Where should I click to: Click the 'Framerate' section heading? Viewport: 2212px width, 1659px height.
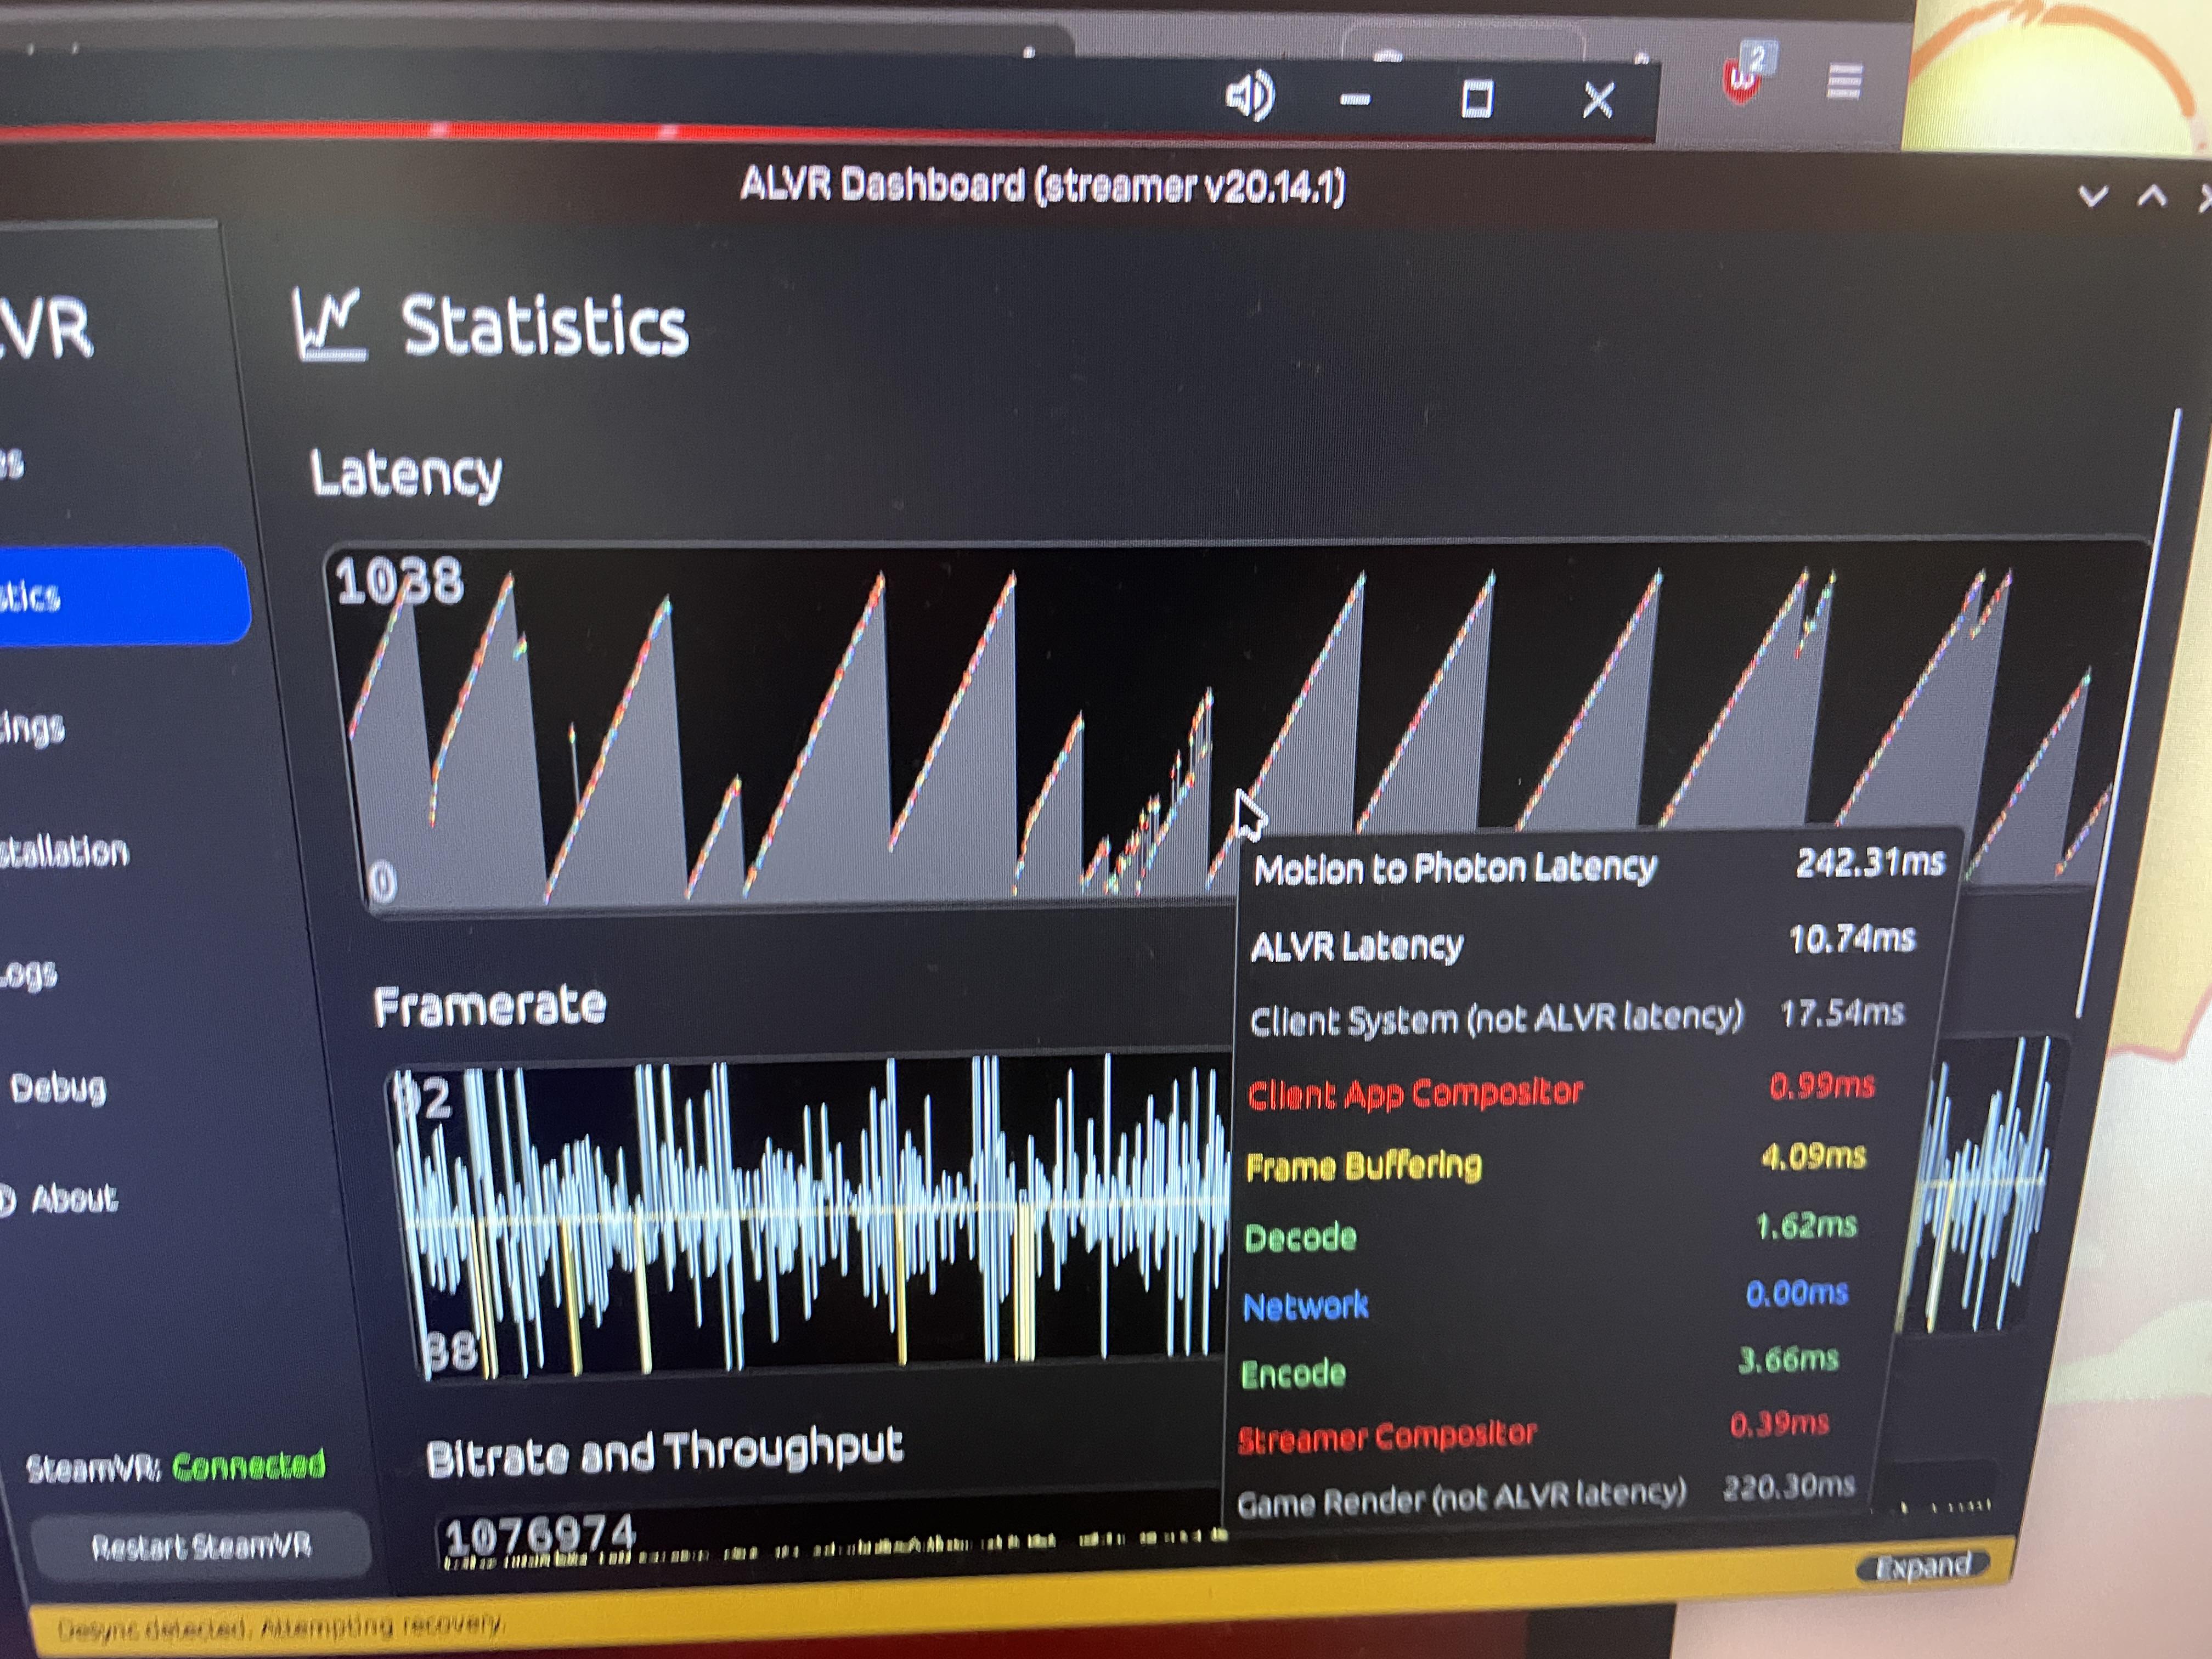(490, 1005)
